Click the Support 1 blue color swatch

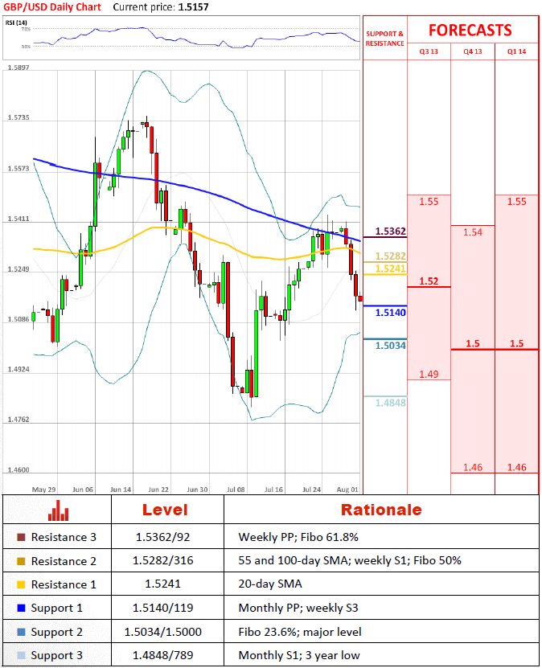(21, 608)
